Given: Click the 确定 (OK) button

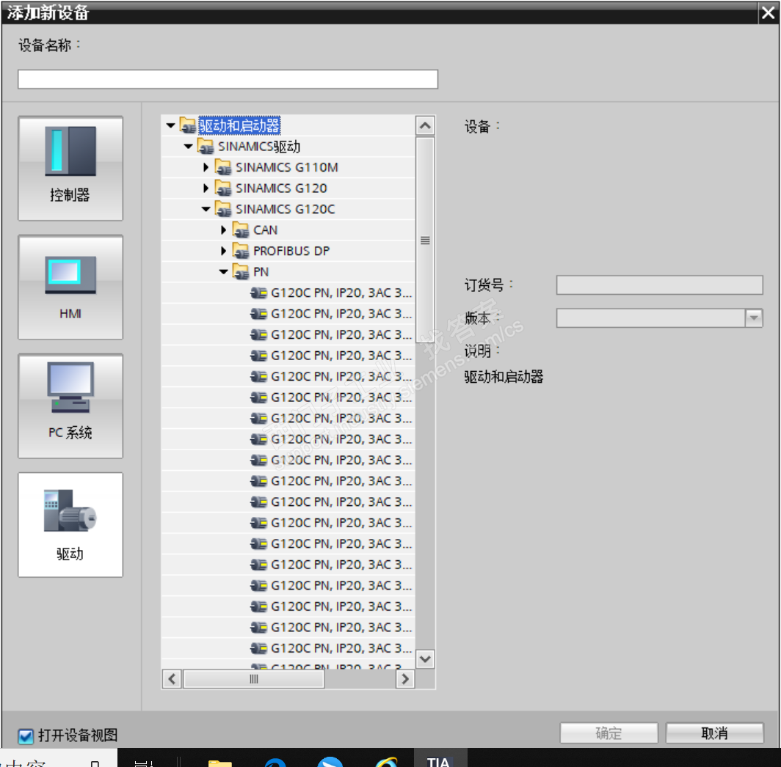Looking at the screenshot, I should pos(609,733).
